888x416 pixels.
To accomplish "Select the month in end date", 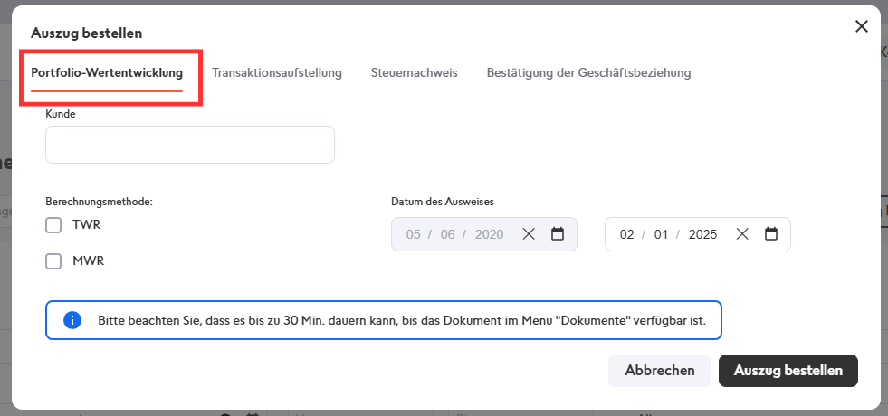I will click(661, 234).
